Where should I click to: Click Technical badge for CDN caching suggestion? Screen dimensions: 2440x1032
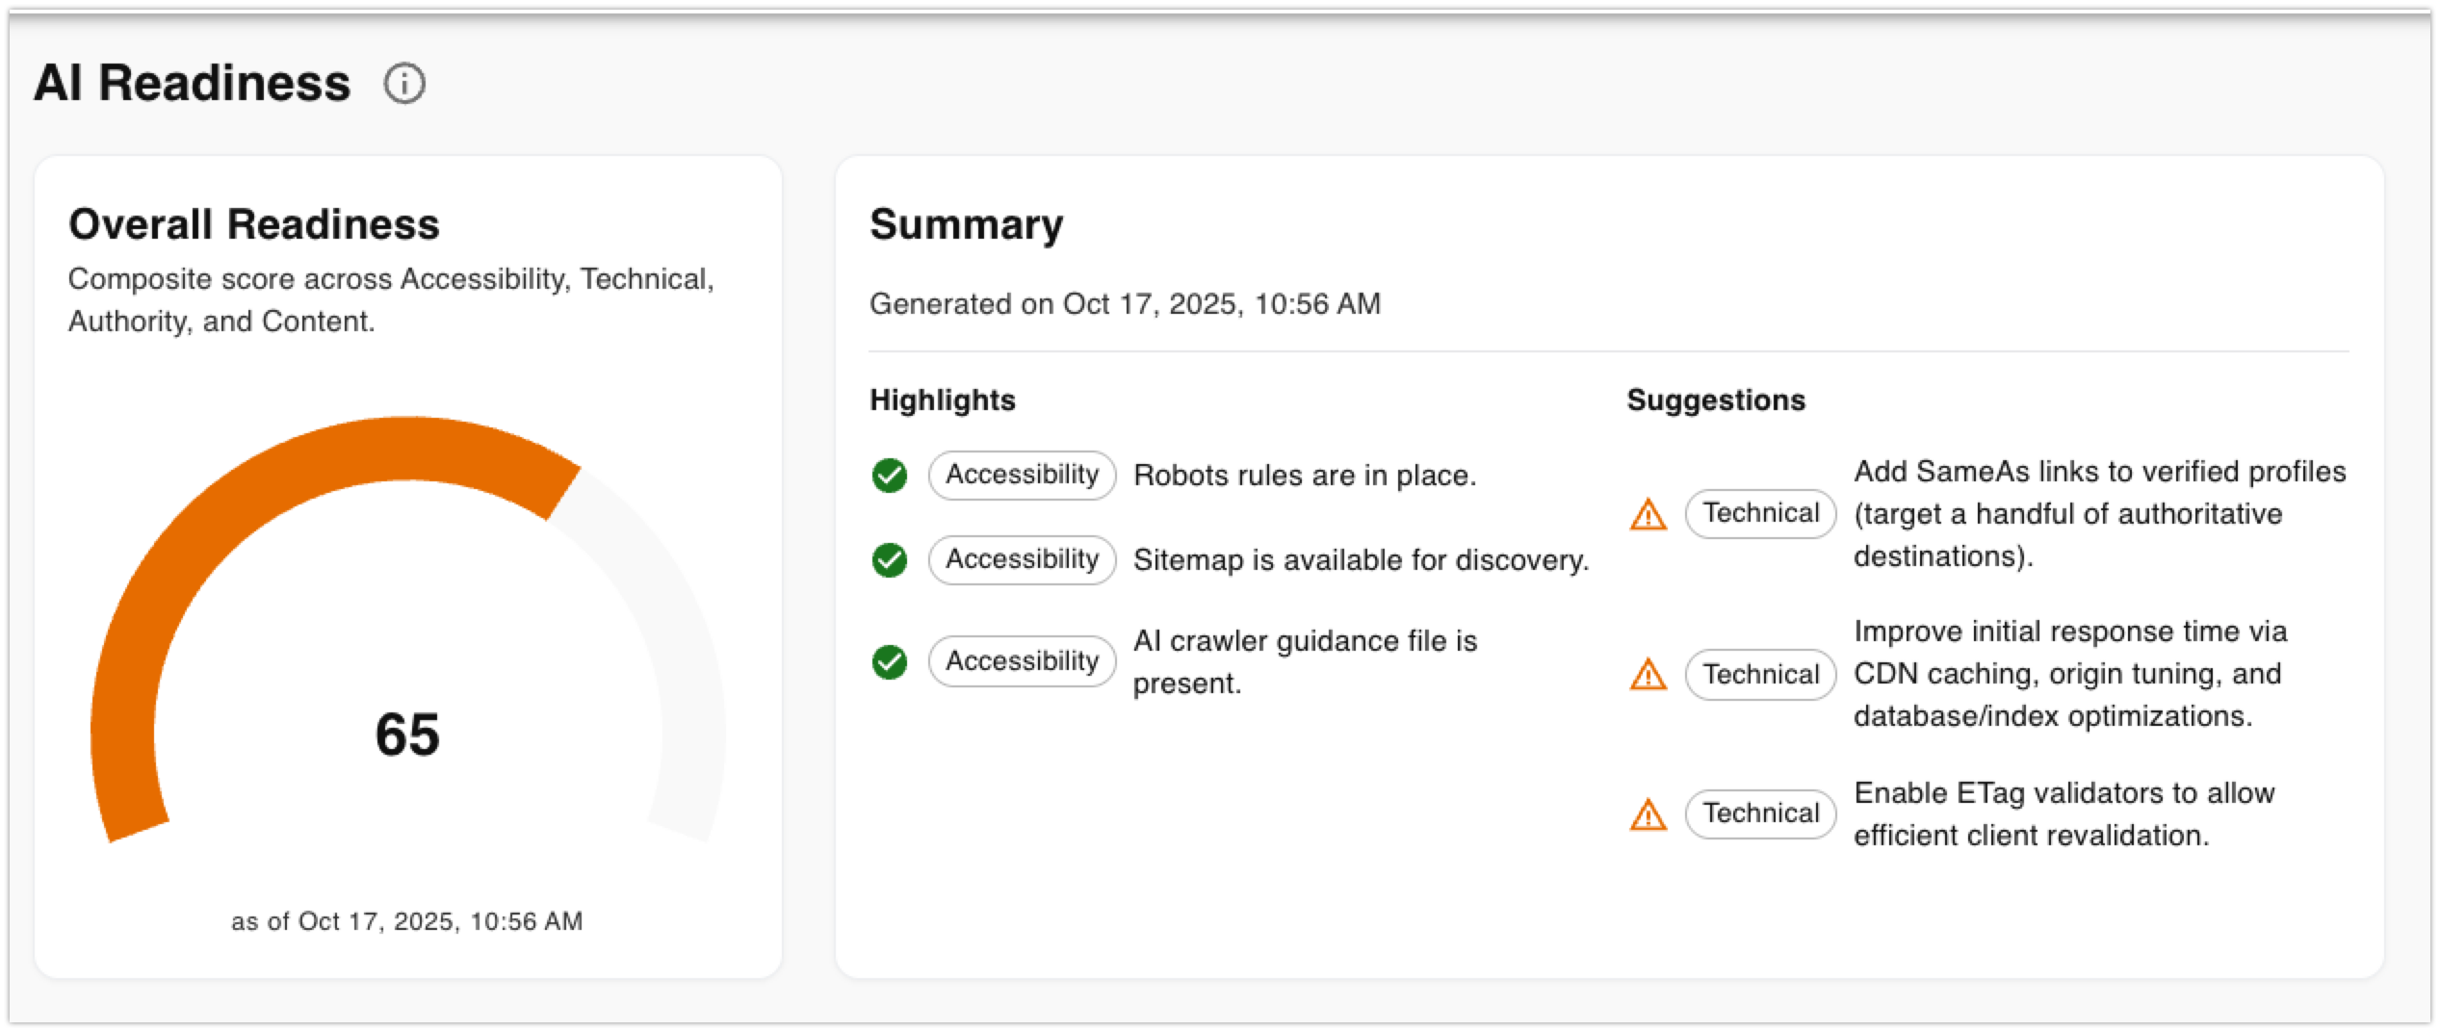(1760, 674)
